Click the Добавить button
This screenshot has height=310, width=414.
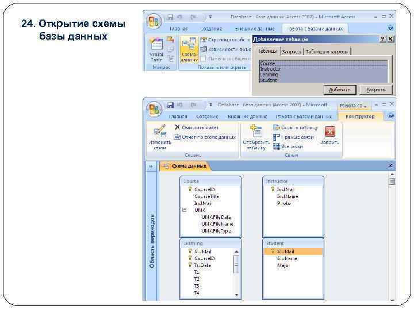pyautogui.click(x=340, y=90)
